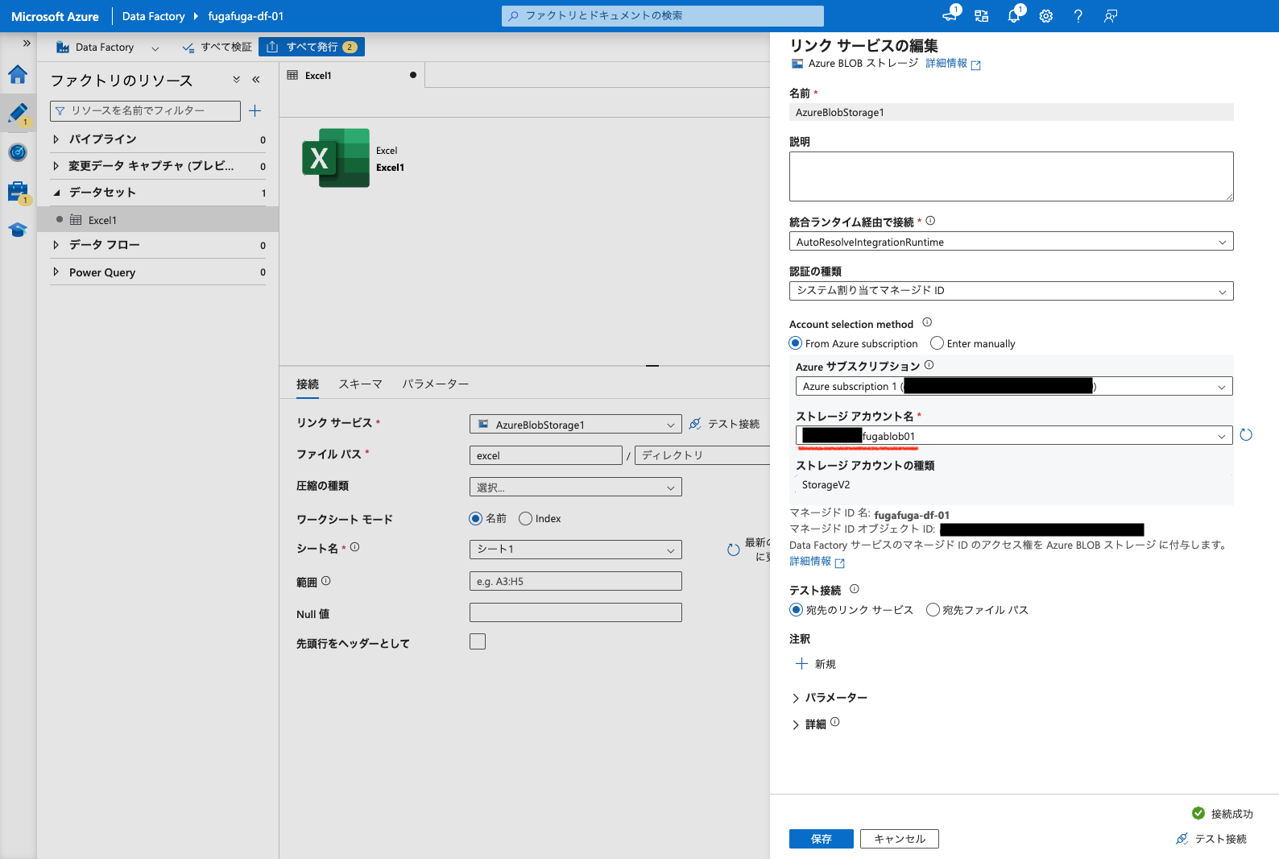Select 宛先ファイル パス radio option
Screen dimensions: 1279x859
click(933, 610)
